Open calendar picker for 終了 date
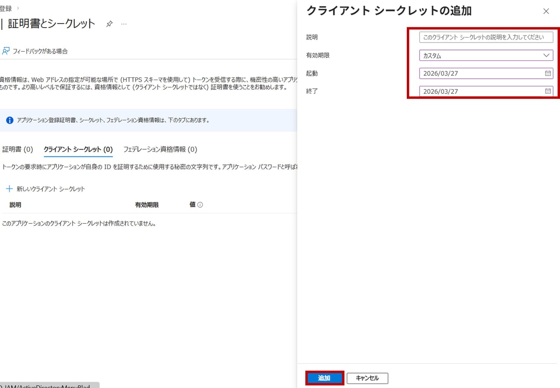The width and height of the screenshot is (560, 388). tap(548, 91)
